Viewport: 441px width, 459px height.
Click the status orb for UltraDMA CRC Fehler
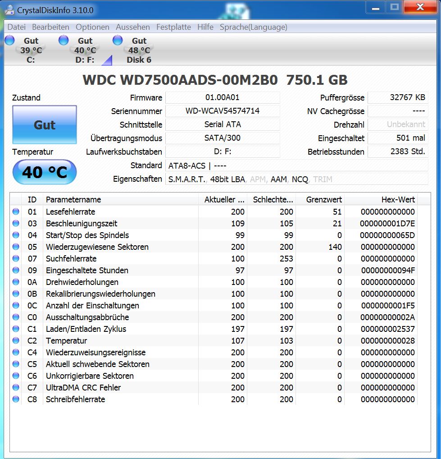(x=16, y=387)
